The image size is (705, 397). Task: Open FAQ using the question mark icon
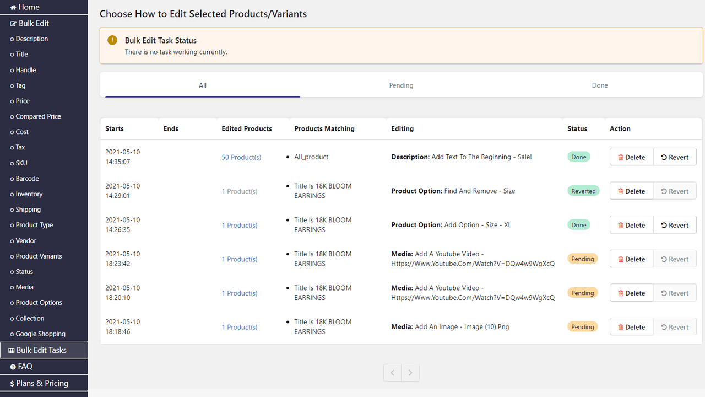pyautogui.click(x=12, y=366)
